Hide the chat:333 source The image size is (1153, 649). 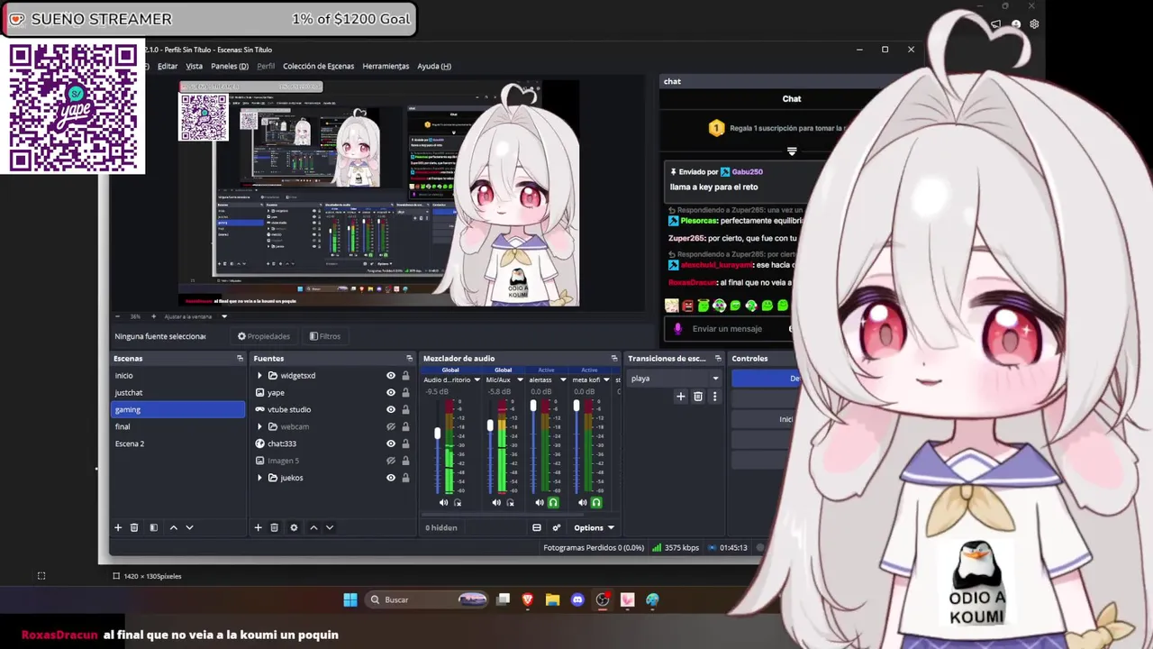click(x=391, y=443)
